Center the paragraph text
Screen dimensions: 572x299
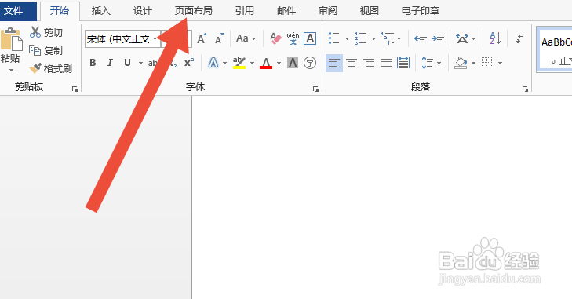click(x=352, y=63)
